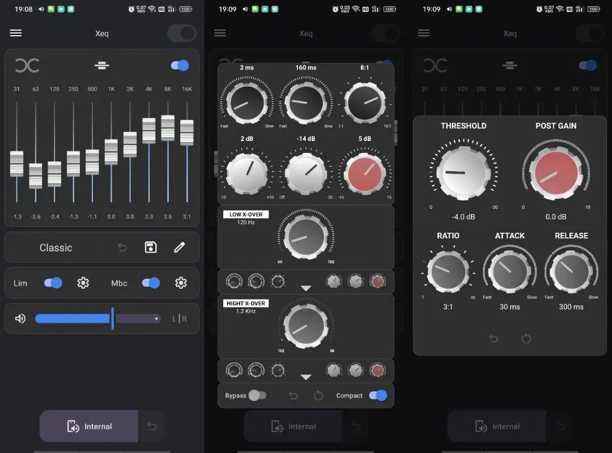Screen dimensions: 612x453
Task: Open hamburger menu in right Xeq screen
Action: click(424, 33)
